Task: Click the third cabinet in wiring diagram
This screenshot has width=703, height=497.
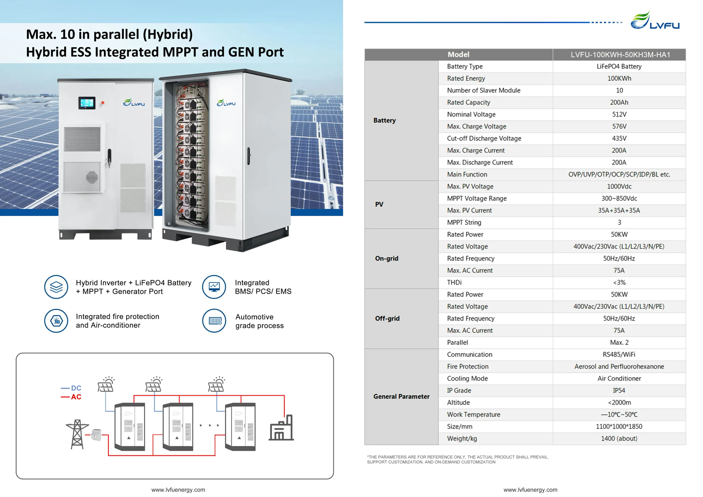Action: pos(240,426)
